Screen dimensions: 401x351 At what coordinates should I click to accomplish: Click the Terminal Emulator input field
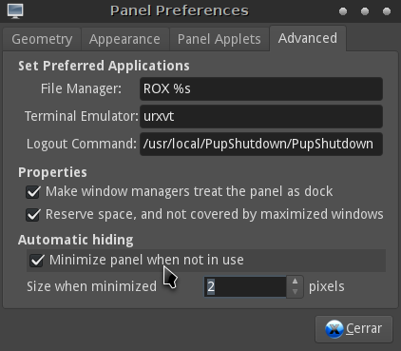click(261, 116)
